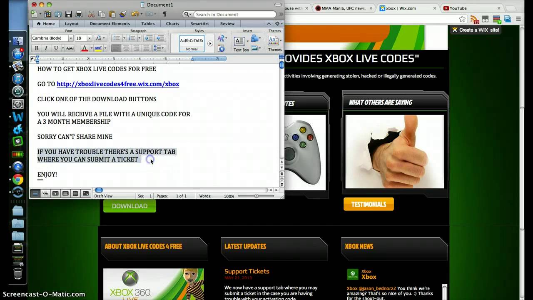Open the Review ribbon tab
533x300 pixels.
coord(227,24)
